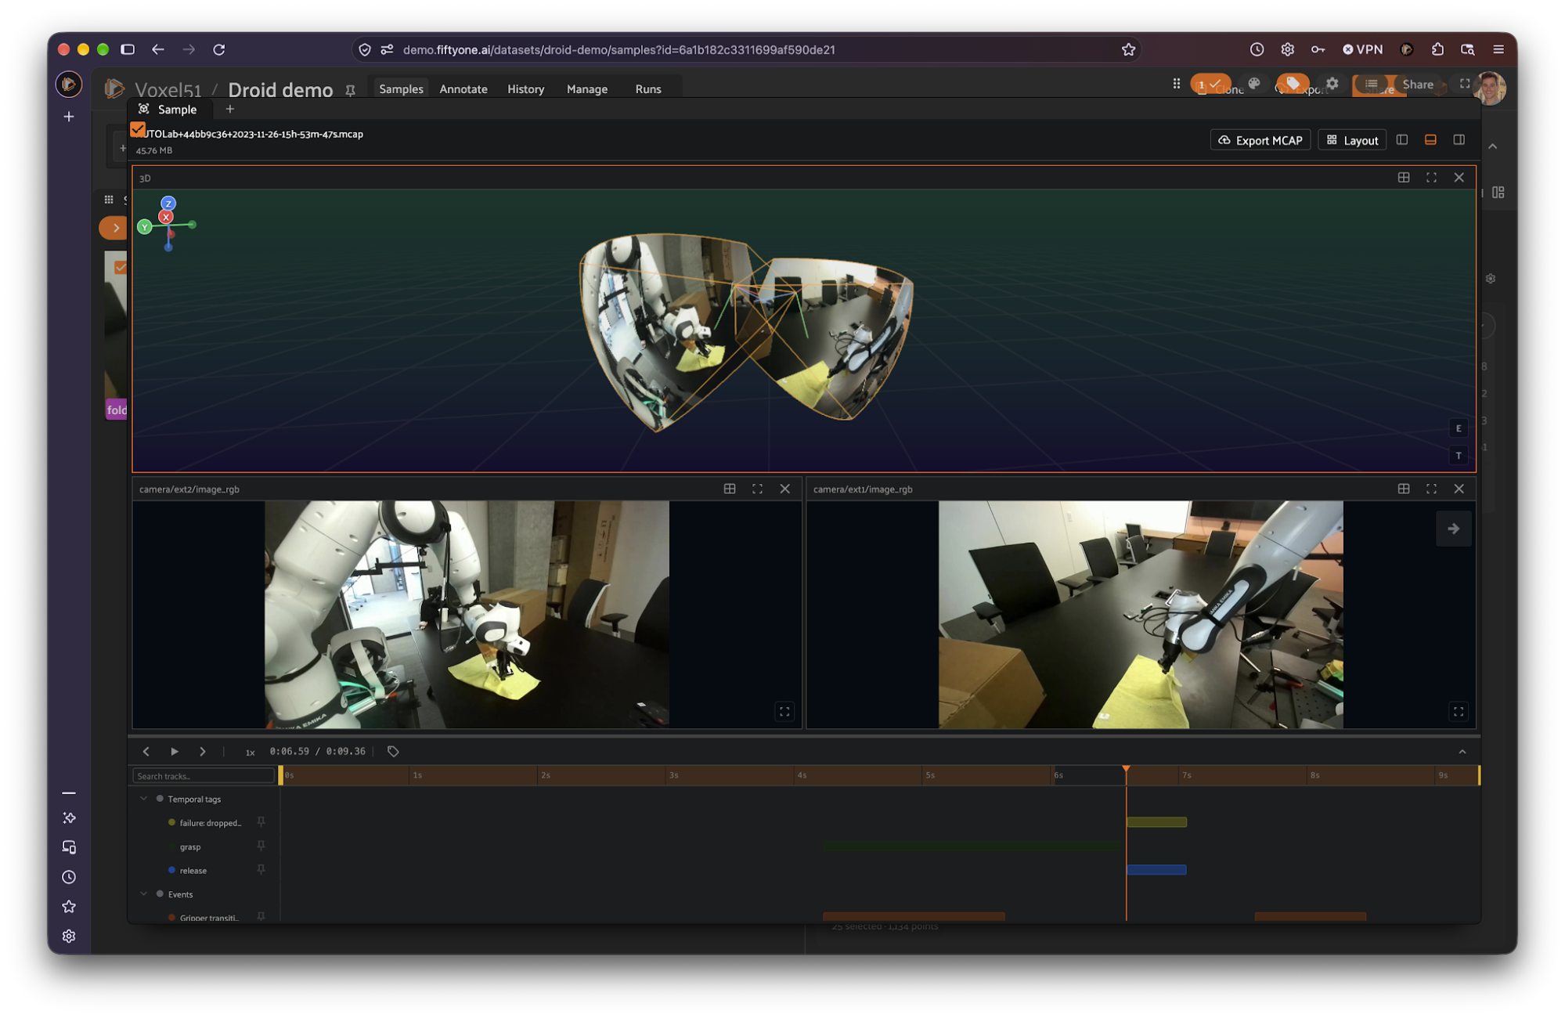Add a new panel tab with plus

229,109
